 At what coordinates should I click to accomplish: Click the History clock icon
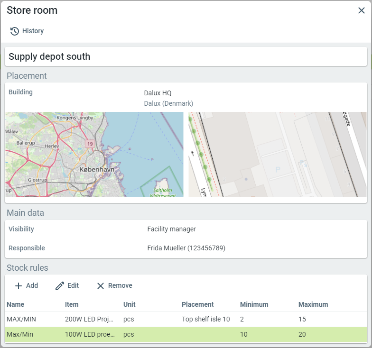[x=15, y=31]
